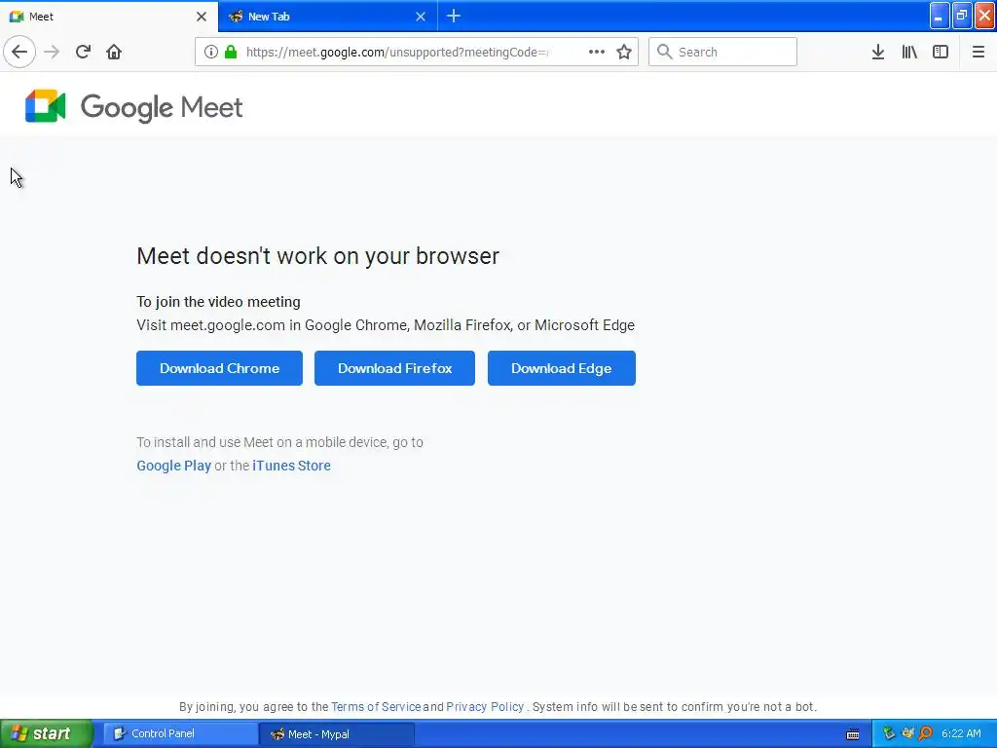Select Meet - Mypal taskbar button
This screenshot has width=997, height=748.
coord(337,734)
